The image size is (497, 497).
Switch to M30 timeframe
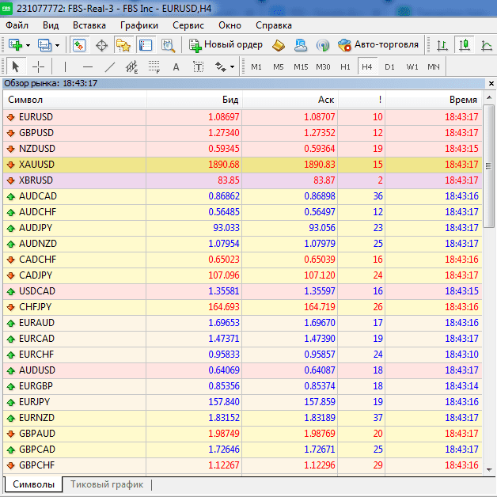click(x=323, y=67)
